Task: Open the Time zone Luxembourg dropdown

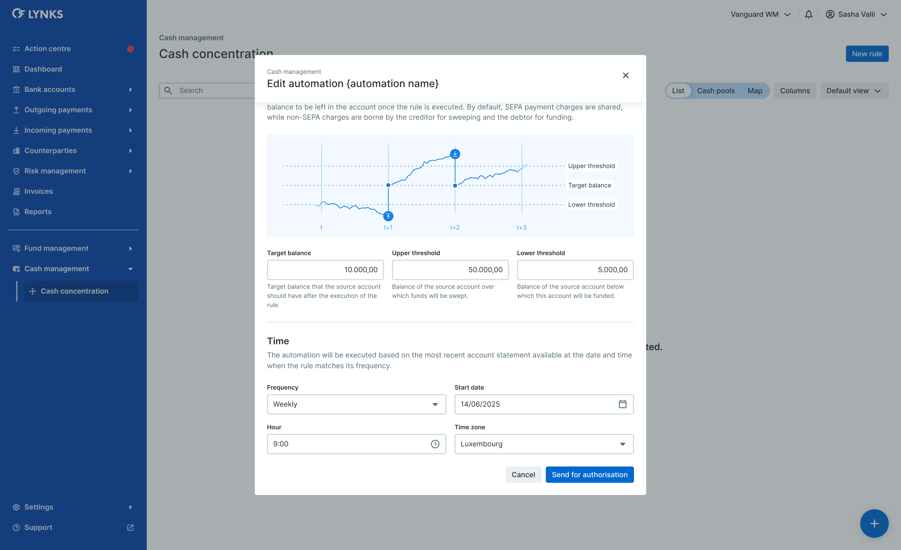Action: pos(544,444)
